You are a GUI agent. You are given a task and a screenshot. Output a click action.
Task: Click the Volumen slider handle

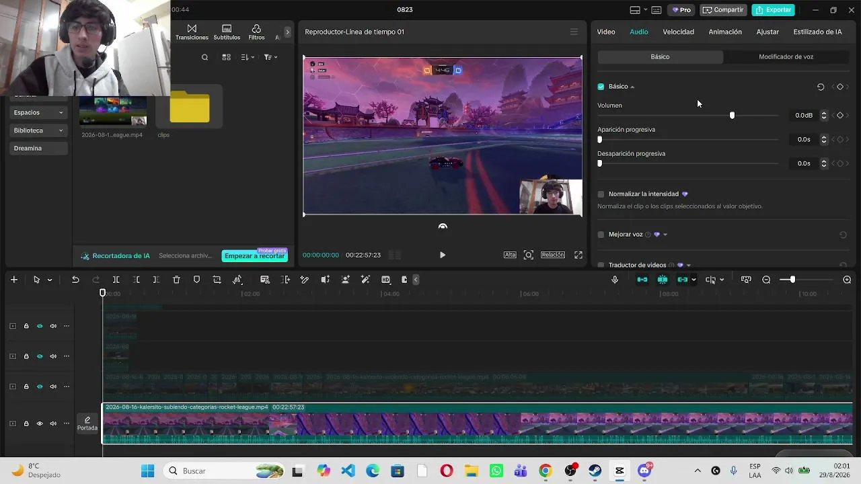[732, 116]
